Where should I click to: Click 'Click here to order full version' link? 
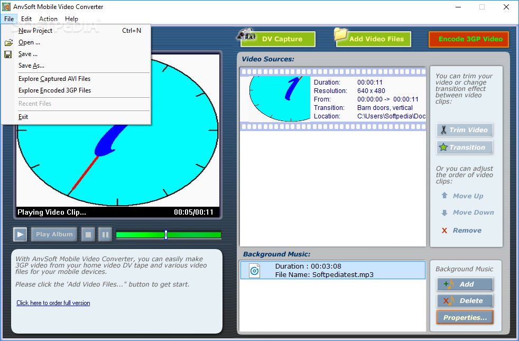pyautogui.click(x=53, y=303)
